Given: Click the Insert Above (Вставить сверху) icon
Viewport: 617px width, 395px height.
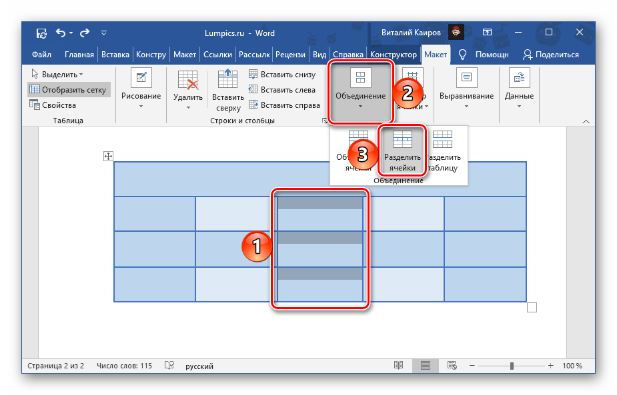Looking at the screenshot, I should point(228,79).
